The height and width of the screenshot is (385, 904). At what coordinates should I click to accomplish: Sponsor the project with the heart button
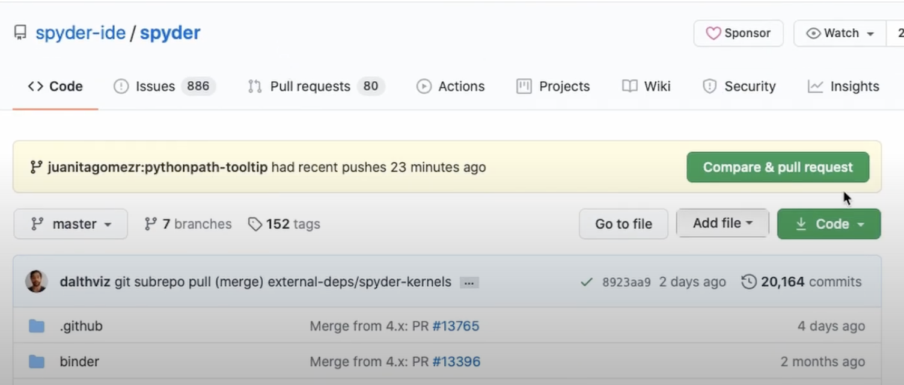[738, 34]
